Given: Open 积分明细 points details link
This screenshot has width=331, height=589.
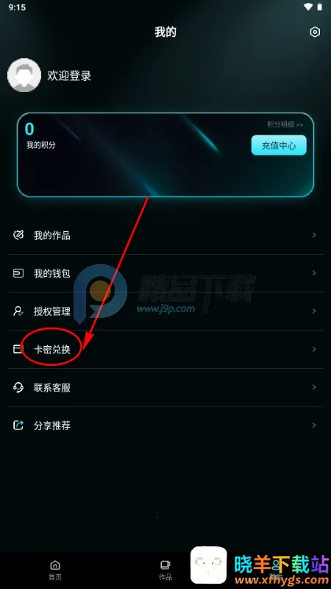Looking at the screenshot, I should tap(285, 124).
